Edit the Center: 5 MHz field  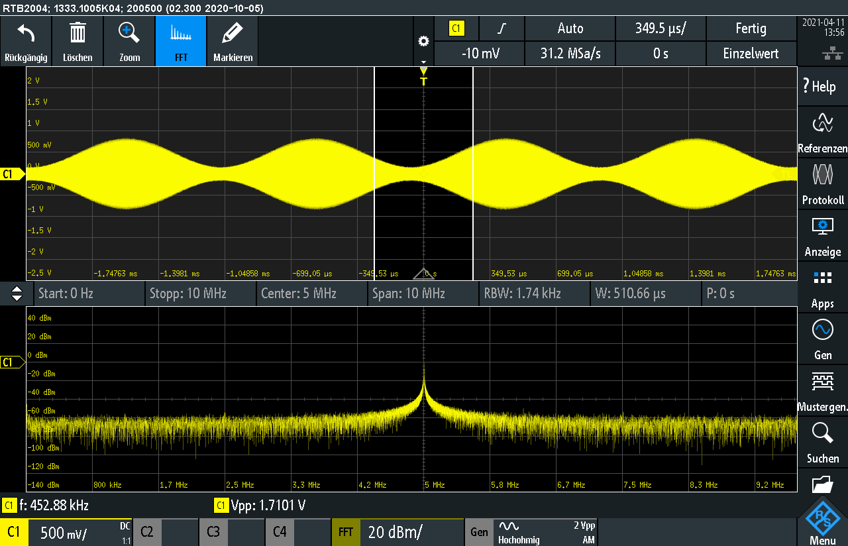(x=311, y=293)
